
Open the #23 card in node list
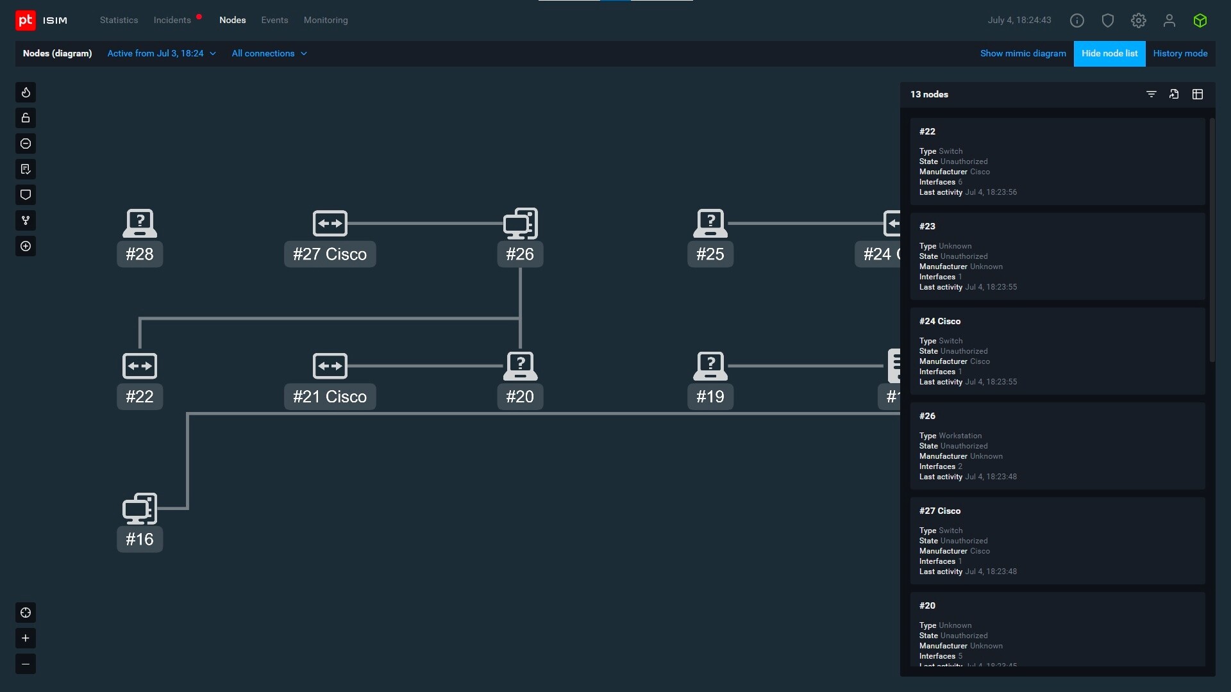[1058, 256]
